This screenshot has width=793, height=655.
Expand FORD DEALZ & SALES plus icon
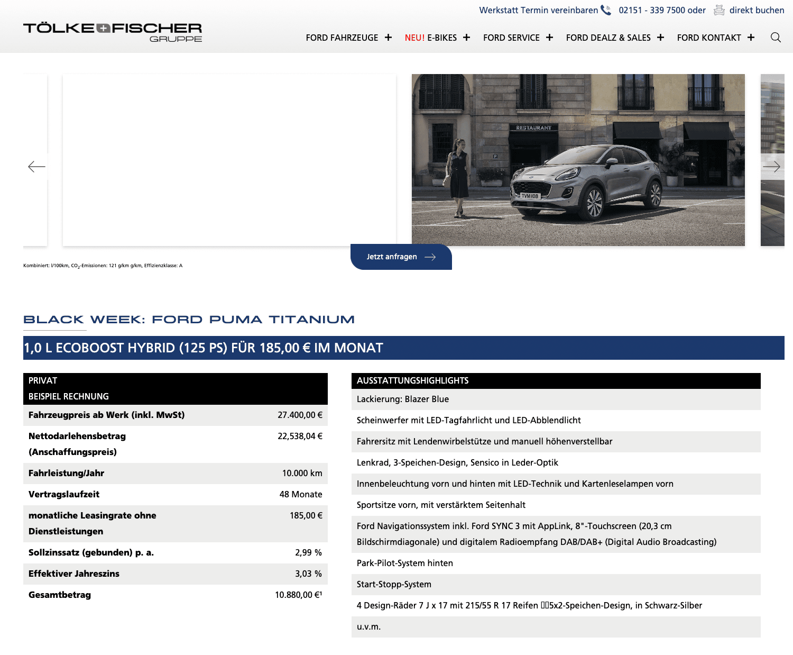pyautogui.click(x=660, y=38)
